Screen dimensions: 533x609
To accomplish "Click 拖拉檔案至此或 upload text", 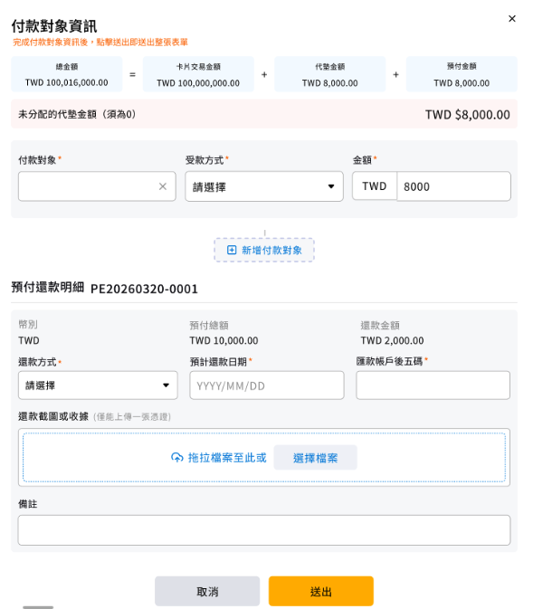I will 227,458.
